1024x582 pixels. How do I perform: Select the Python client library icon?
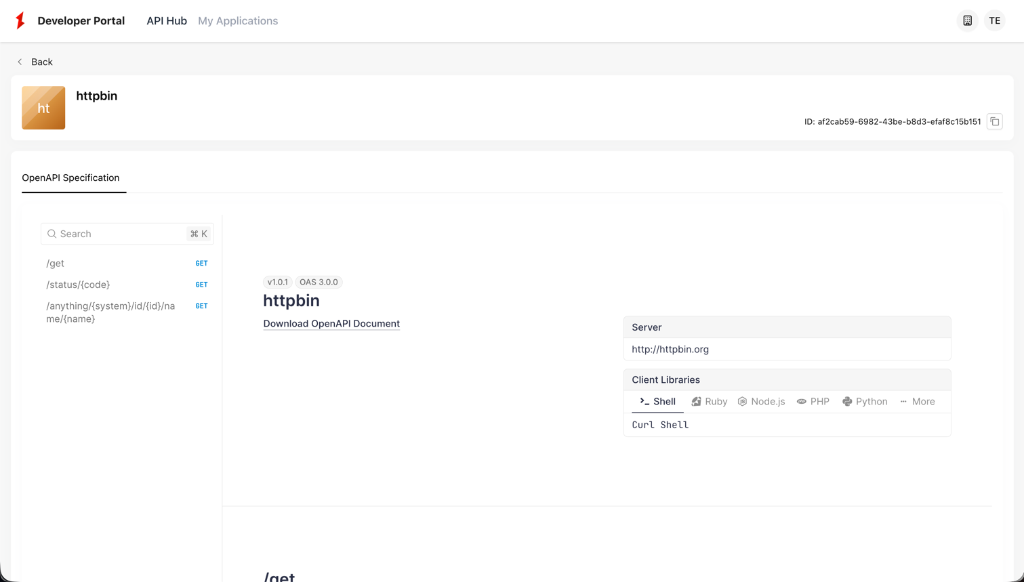click(846, 401)
